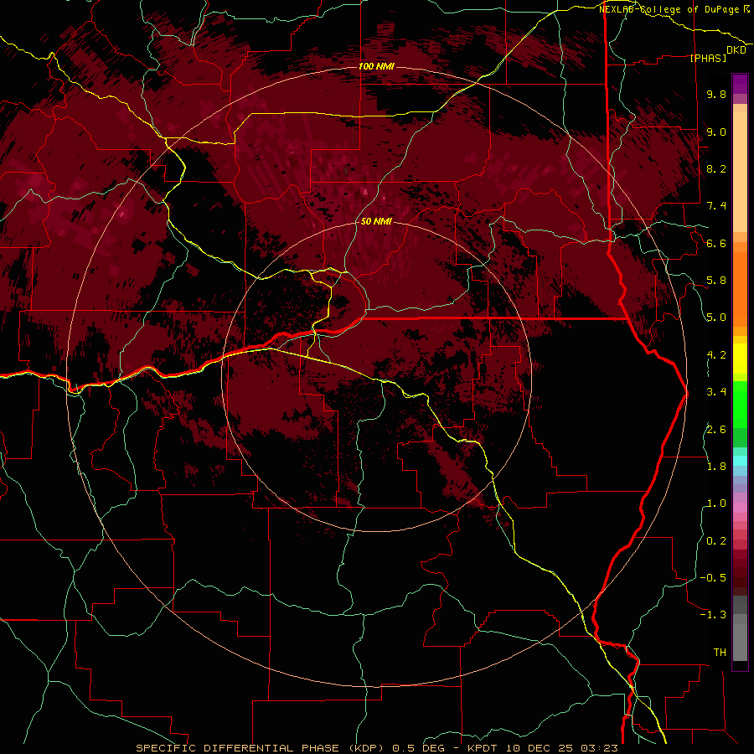Click the 100 NMI range ring label
Viewport: 754px width, 754px height.
click(x=376, y=66)
